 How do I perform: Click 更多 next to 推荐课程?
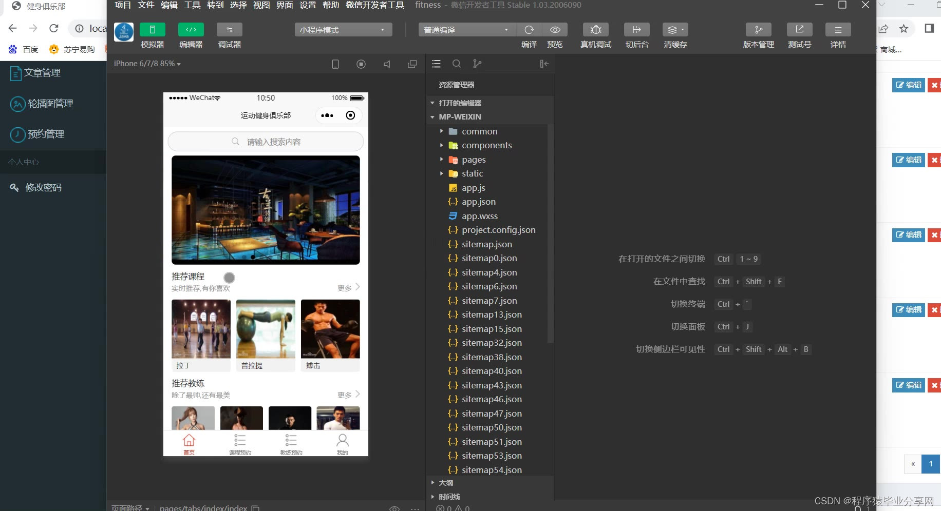coord(349,288)
